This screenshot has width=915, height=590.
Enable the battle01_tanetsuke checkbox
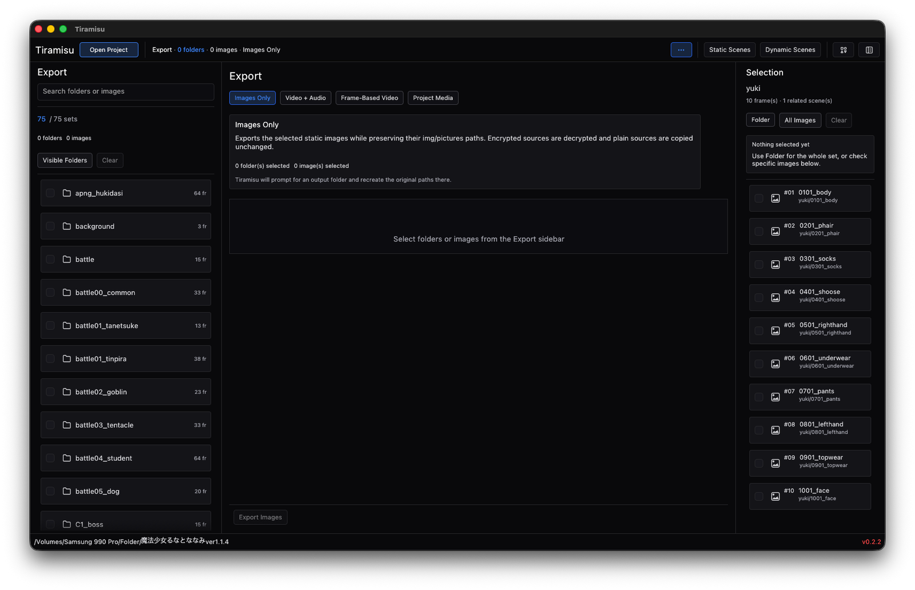(50, 326)
